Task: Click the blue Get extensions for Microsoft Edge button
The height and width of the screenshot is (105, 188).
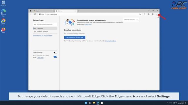Action: tap(75, 37)
